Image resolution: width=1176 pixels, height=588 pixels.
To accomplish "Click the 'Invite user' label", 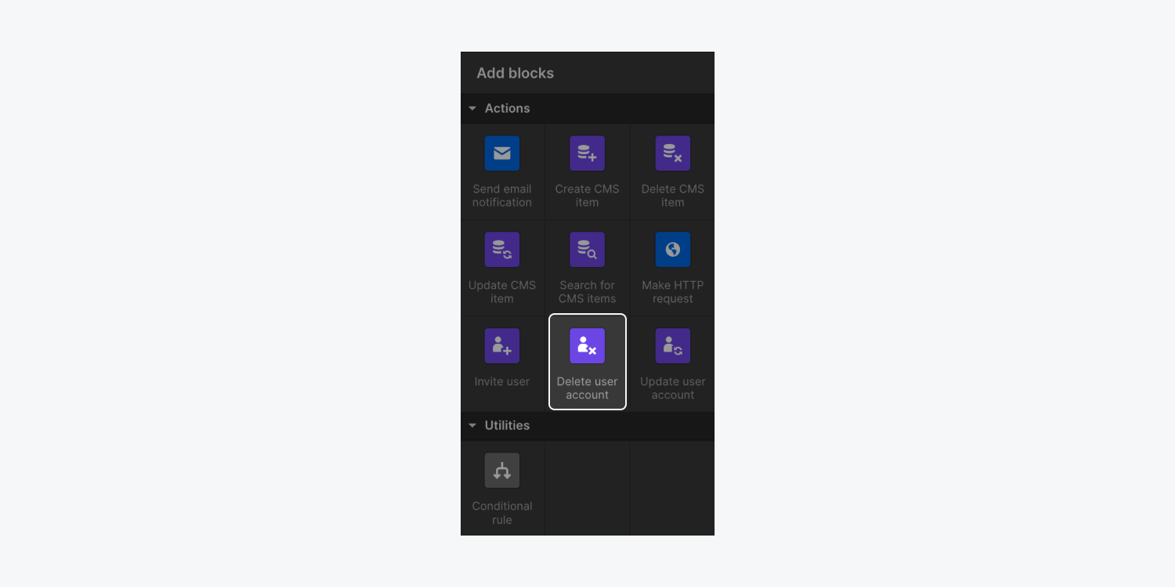I will 502,381.
